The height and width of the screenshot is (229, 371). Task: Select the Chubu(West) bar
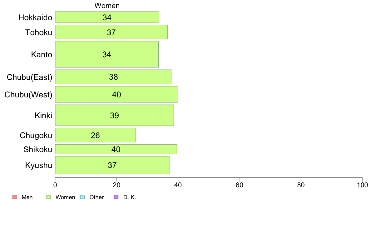point(117,95)
